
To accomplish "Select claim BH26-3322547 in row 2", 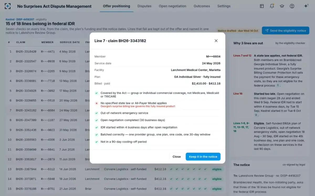I will 26,61.
